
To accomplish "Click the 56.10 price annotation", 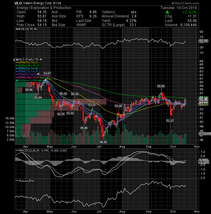I will 75,94.
